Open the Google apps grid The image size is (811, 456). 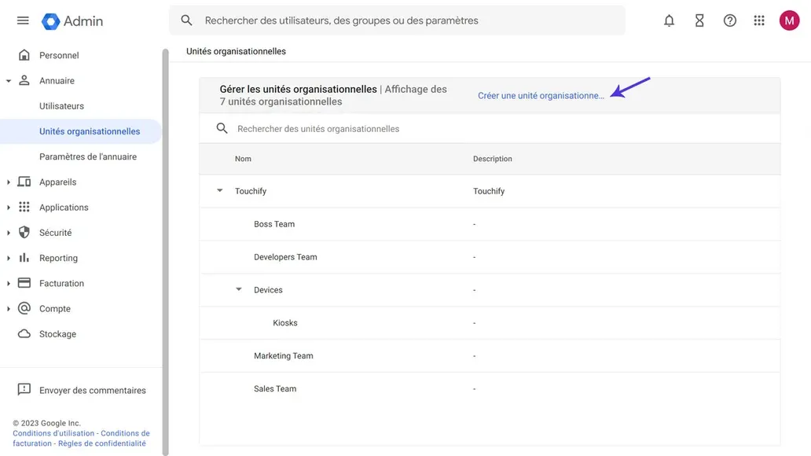coord(759,20)
